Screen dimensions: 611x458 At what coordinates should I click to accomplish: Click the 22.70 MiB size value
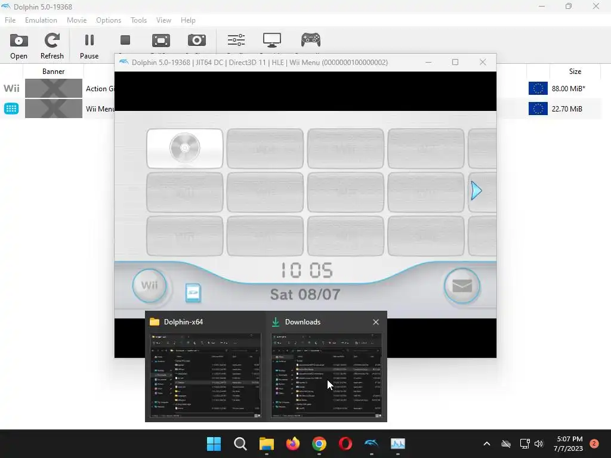click(567, 109)
